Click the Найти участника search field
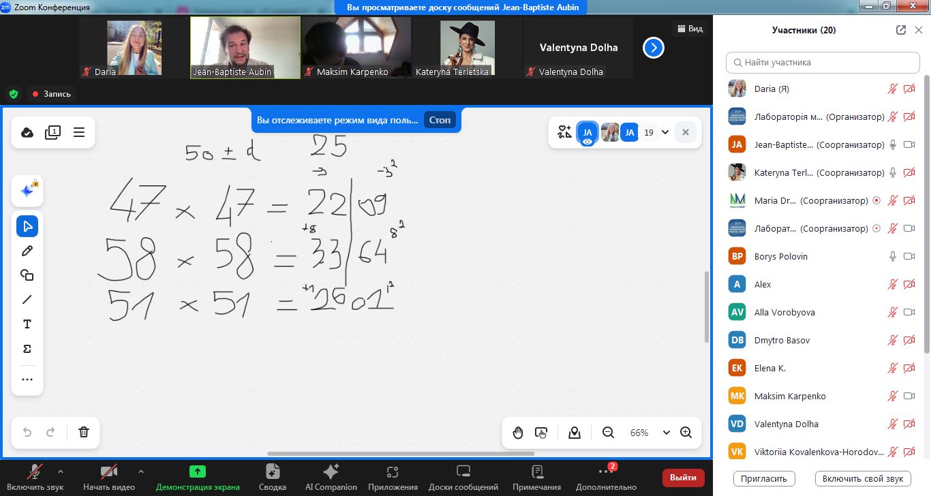The image size is (931, 496). (823, 62)
